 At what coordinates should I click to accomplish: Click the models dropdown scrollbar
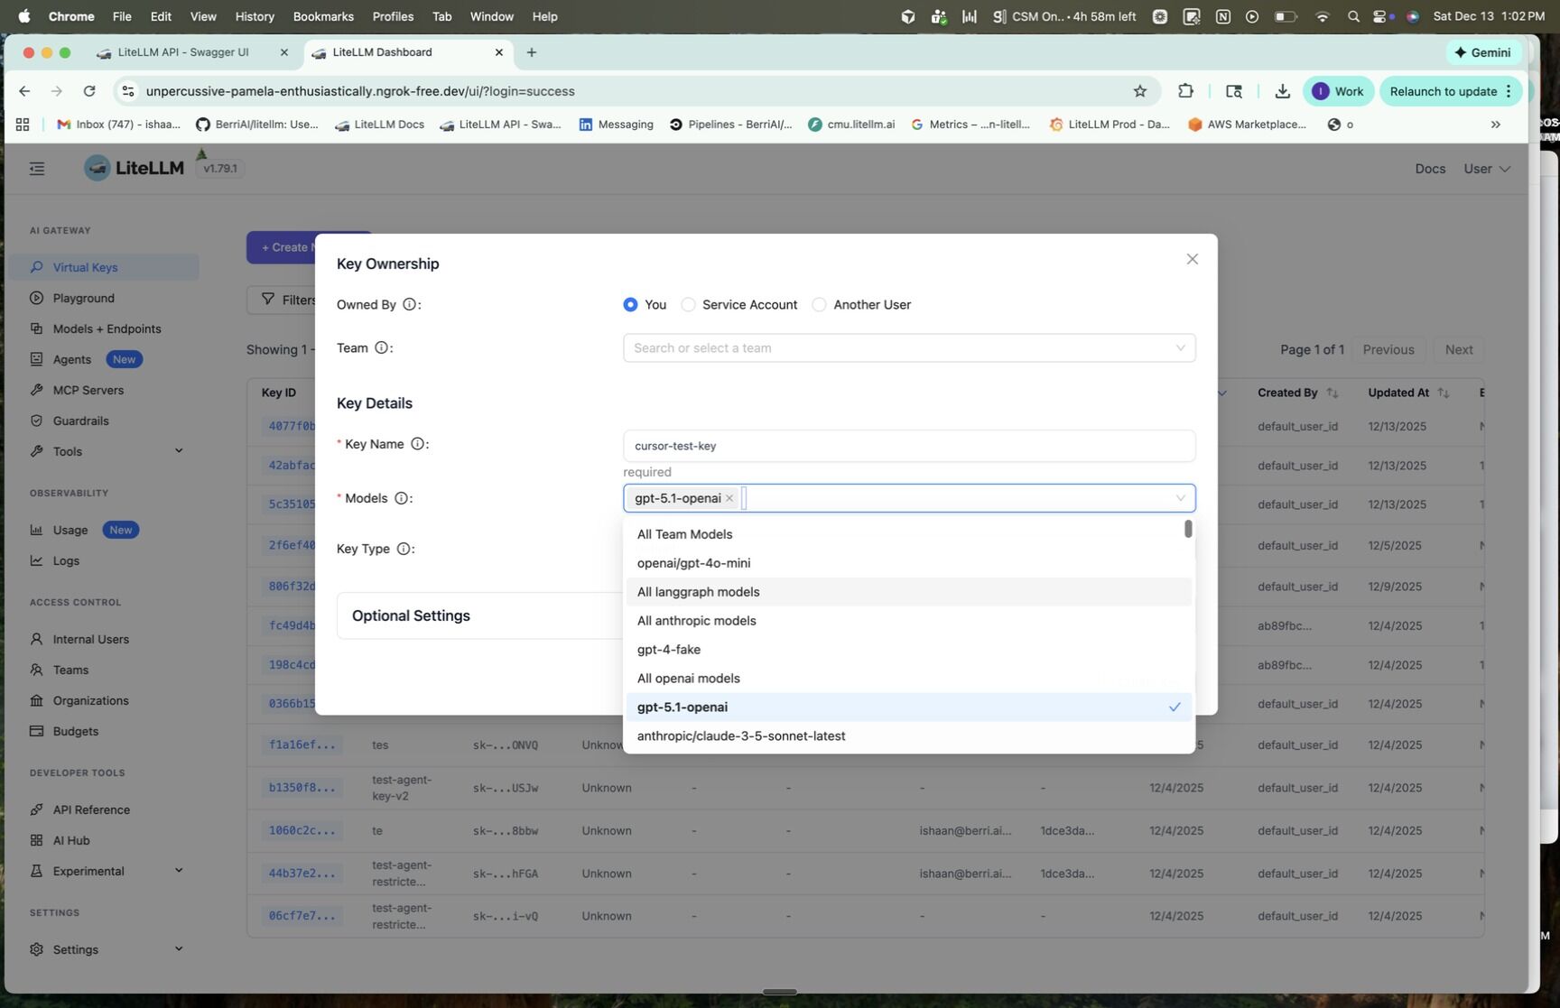coord(1188,529)
